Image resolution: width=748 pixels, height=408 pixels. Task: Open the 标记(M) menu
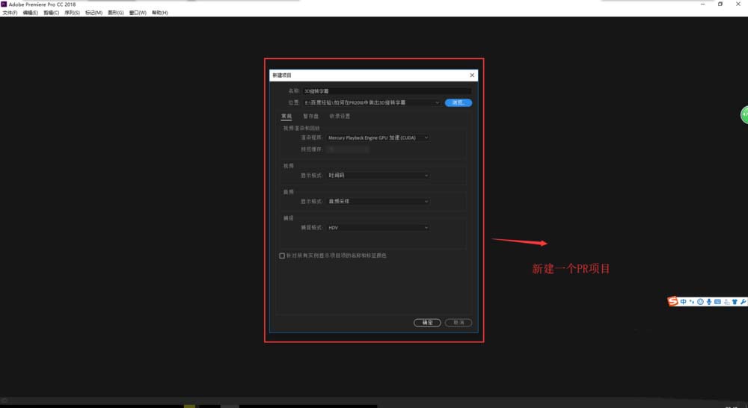pyautogui.click(x=93, y=13)
